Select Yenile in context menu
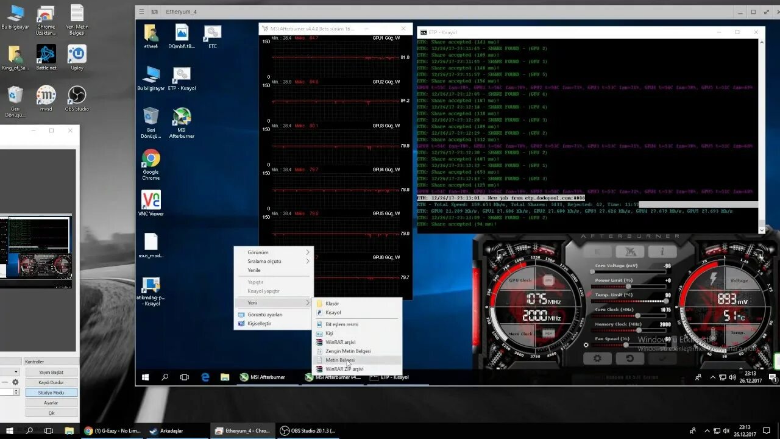Image resolution: width=780 pixels, height=439 pixels. tap(274, 270)
